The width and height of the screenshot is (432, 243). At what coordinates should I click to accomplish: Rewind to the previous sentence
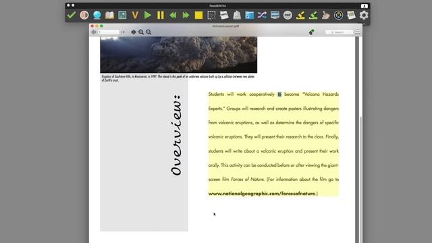(173, 15)
